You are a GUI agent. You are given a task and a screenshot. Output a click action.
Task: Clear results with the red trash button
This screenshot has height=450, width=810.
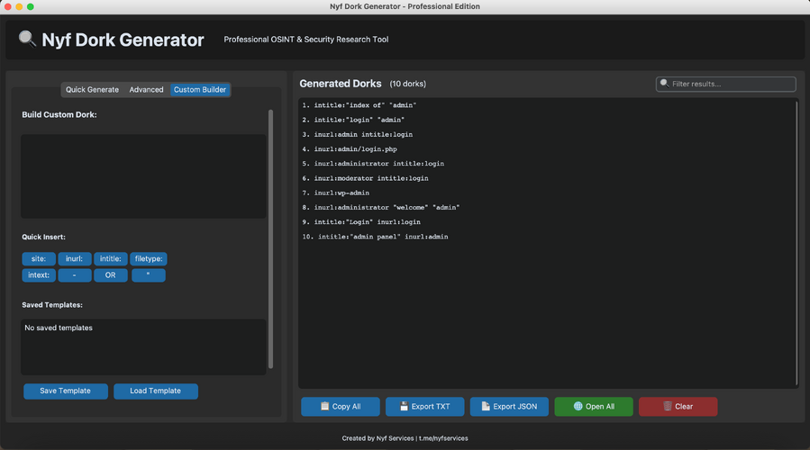point(678,407)
